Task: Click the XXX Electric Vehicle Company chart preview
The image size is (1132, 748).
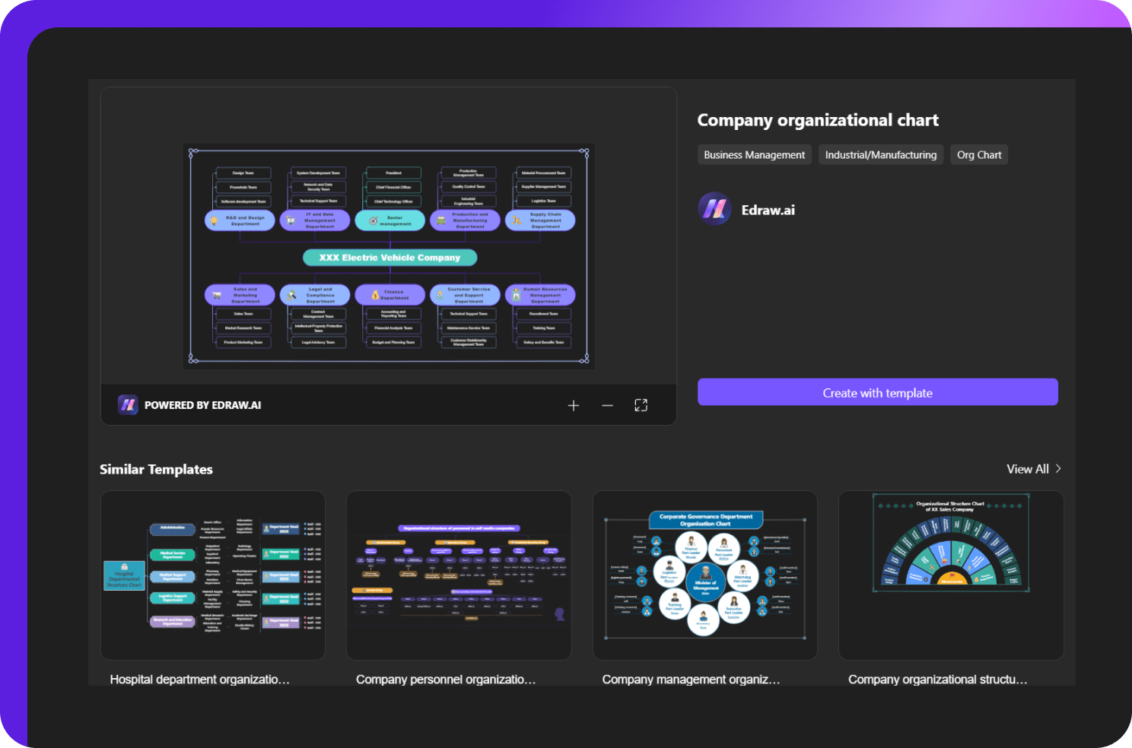Action: point(389,256)
